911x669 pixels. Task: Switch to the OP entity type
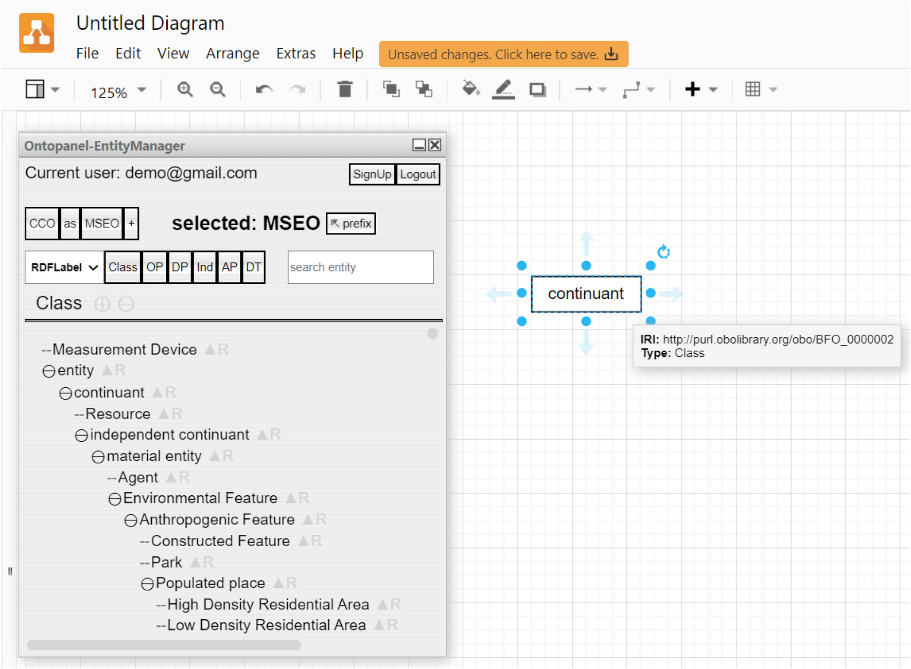[x=154, y=267]
